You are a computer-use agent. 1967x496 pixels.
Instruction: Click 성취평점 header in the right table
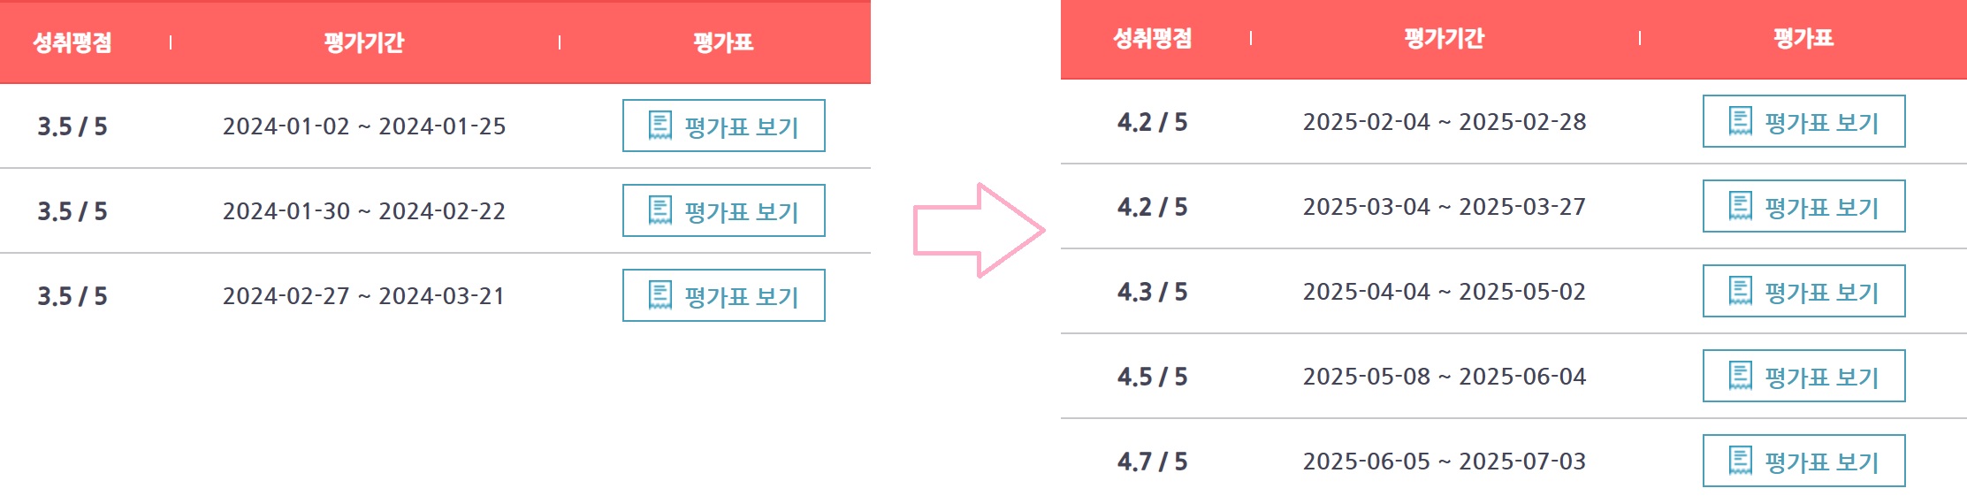(x=1153, y=39)
